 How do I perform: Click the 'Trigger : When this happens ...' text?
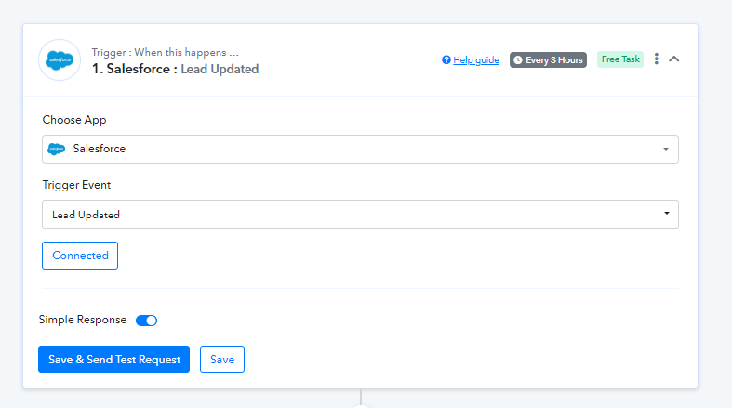[x=165, y=52]
